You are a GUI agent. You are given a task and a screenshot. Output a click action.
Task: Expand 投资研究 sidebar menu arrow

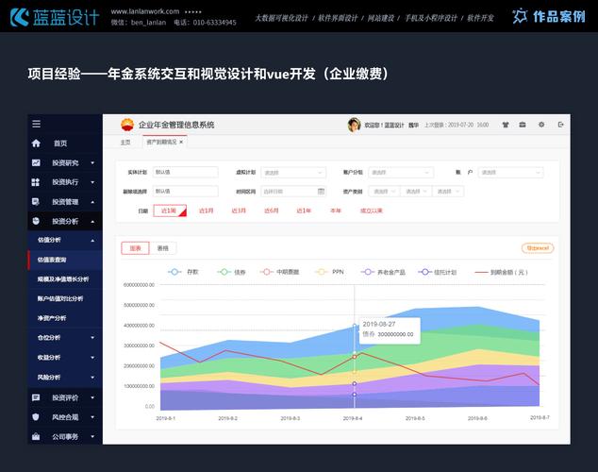click(92, 163)
